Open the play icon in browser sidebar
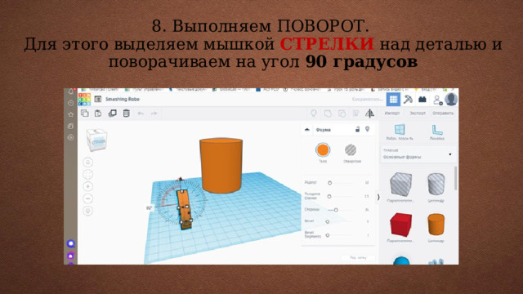The image size is (523, 294). (x=71, y=137)
